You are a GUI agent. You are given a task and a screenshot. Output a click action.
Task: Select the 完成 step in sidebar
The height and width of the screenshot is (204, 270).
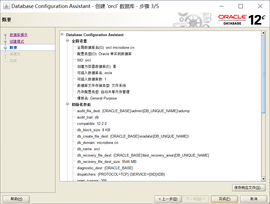coord(13,61)
